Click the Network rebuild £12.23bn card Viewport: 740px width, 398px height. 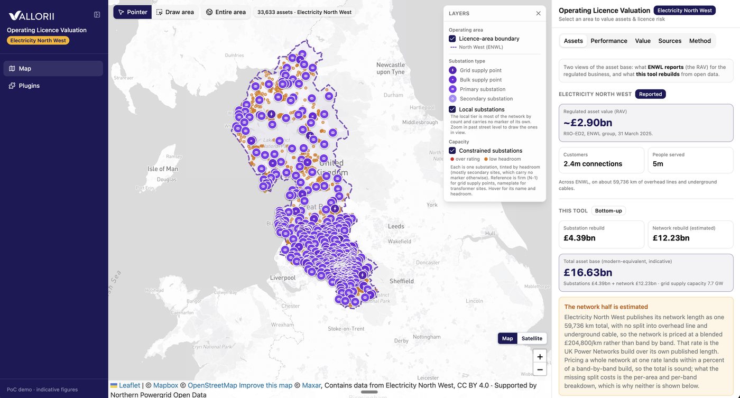pos(690,234)
